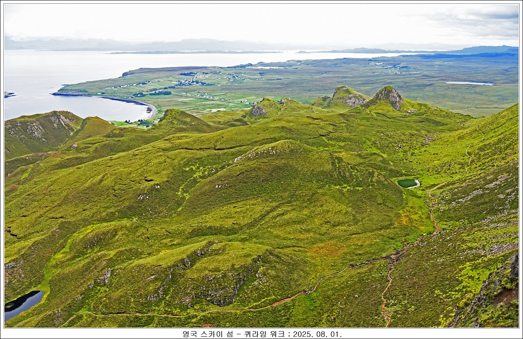Click the caption text "영국 스카이 섬 - 퀴라잉 워크 ; 2025. 08. 01."
Screen dimensions: 523x339
[x=262, y=334]
